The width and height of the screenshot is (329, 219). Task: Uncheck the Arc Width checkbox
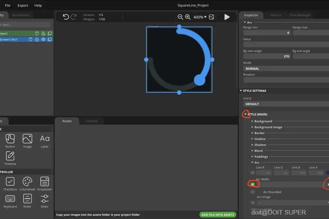(253, 184)
